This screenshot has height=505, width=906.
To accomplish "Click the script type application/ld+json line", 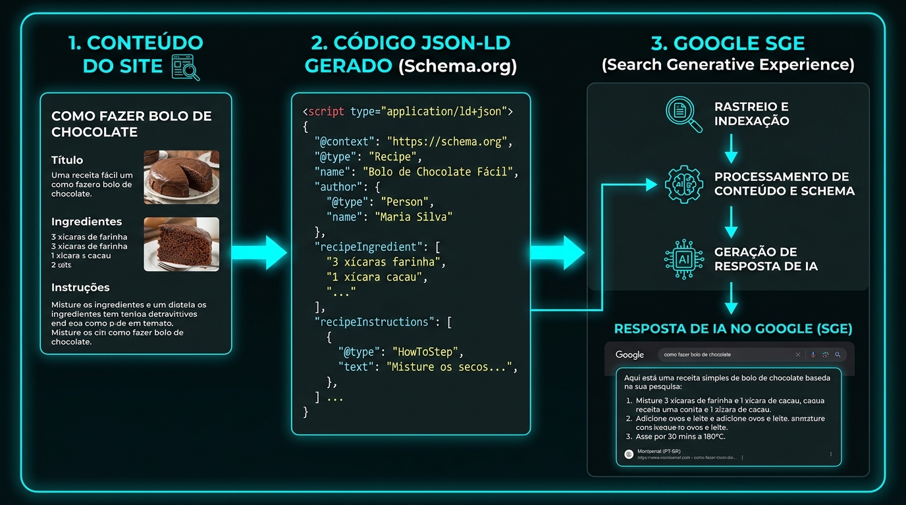I will [x=407, y=112].
